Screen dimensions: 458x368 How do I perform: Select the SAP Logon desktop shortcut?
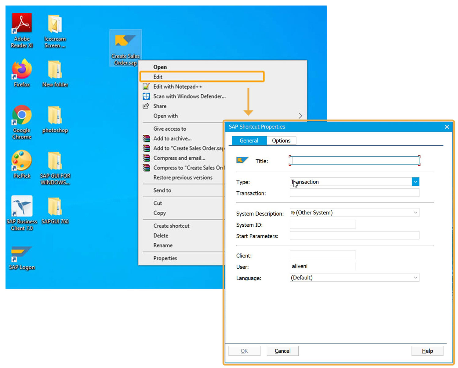[x=22, y=253]
